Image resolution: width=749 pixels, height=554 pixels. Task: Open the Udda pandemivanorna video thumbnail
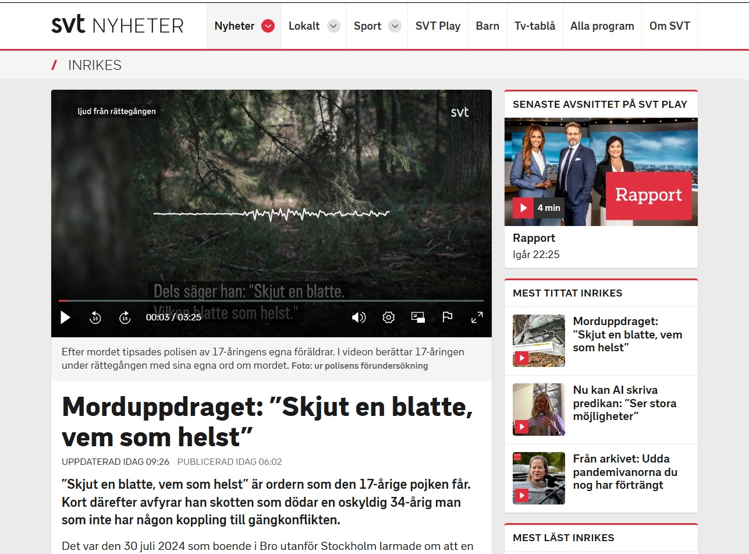click(x=538, y=478)
